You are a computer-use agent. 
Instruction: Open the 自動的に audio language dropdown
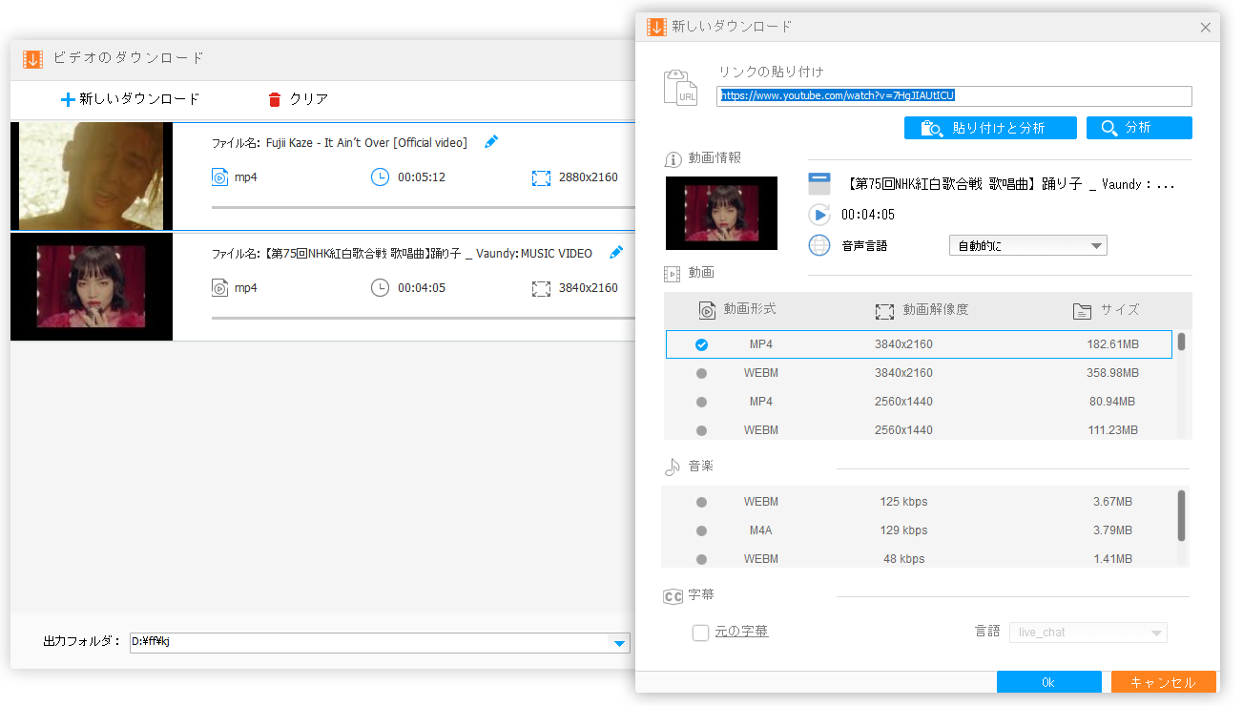[1027, 245]
